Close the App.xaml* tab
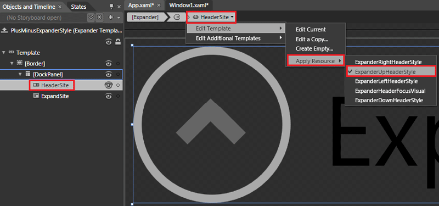 159,5
